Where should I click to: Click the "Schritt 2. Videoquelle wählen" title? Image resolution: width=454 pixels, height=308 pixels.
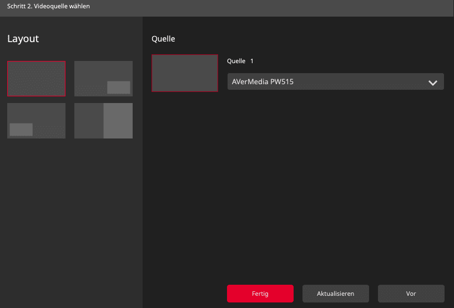point(48,7)
